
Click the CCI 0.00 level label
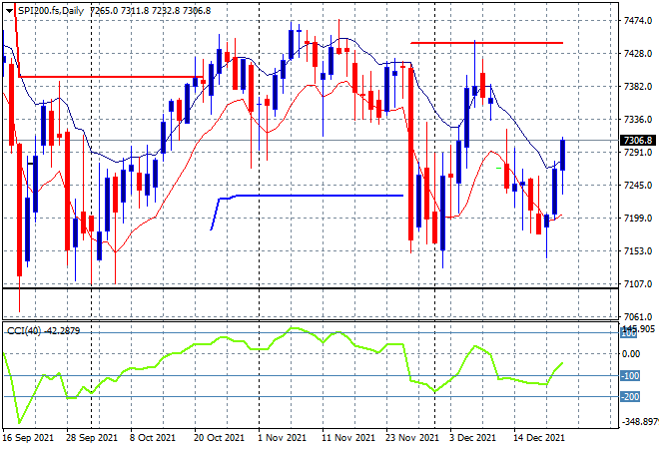coord(631,354)
